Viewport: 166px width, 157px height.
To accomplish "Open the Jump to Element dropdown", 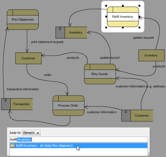I will click(x=31, y=133).
